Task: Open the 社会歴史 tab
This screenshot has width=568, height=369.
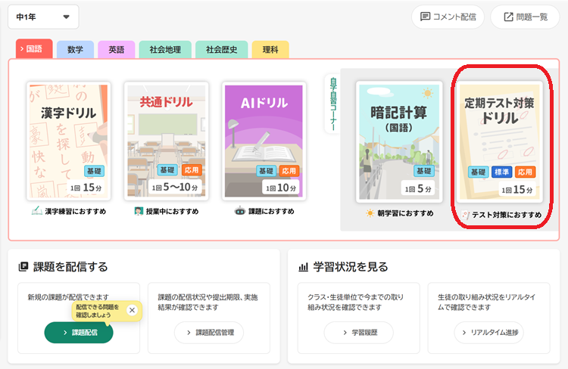Action: click(221, 50)
